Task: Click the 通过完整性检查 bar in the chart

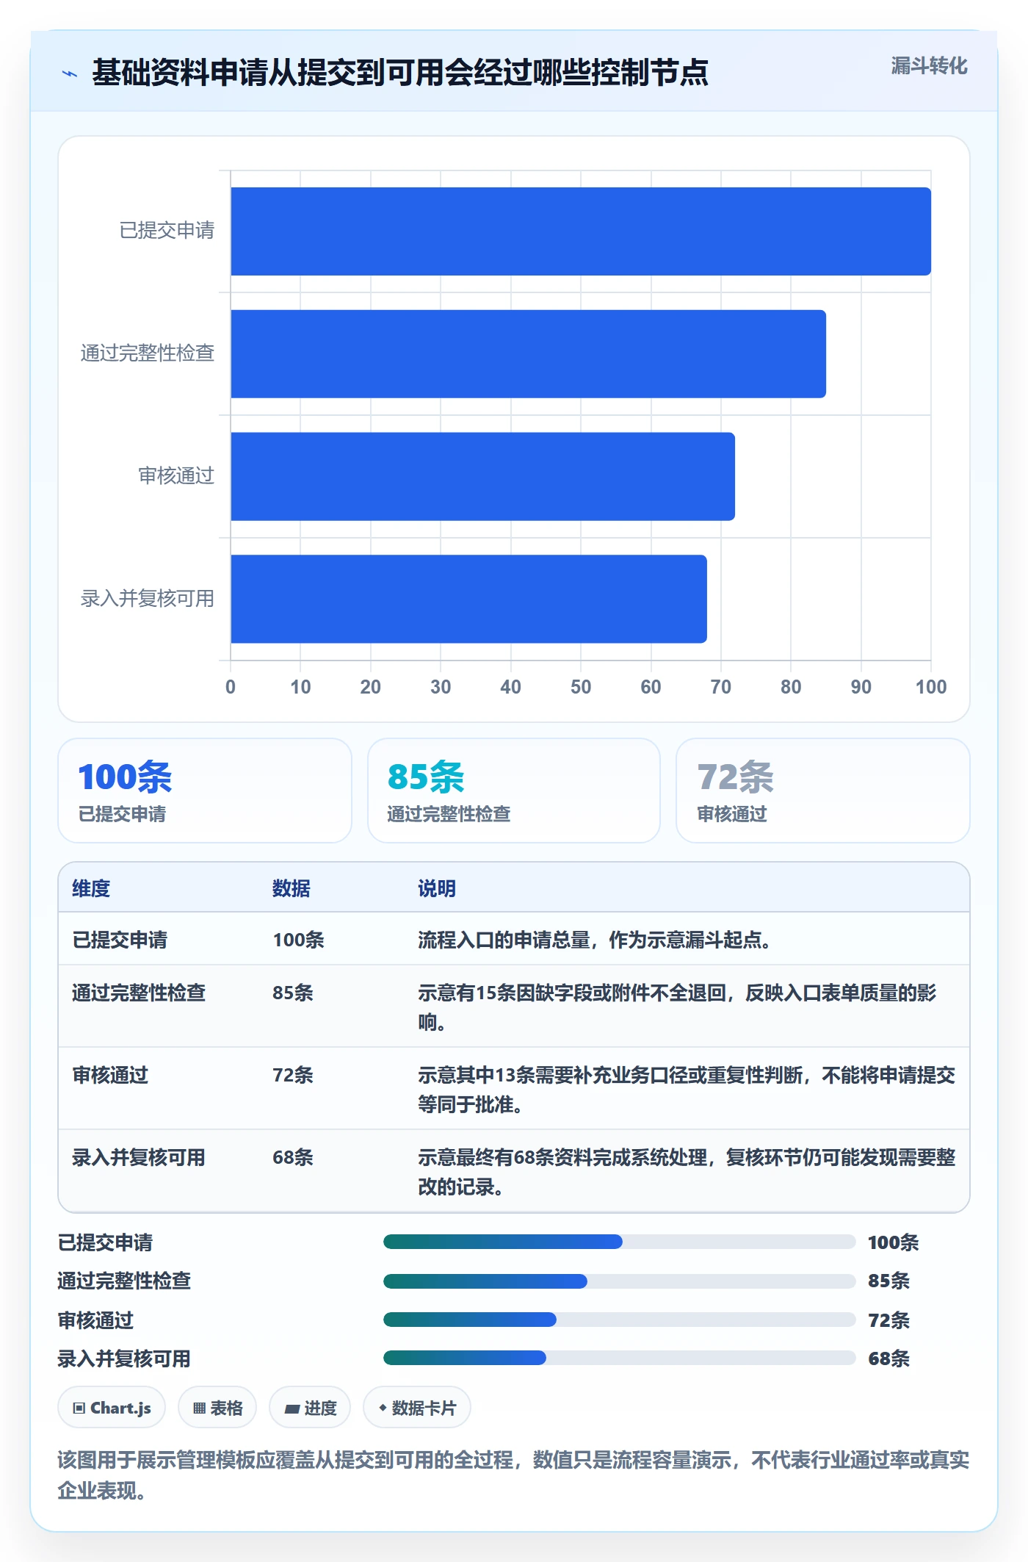Action: pos(529,354)
